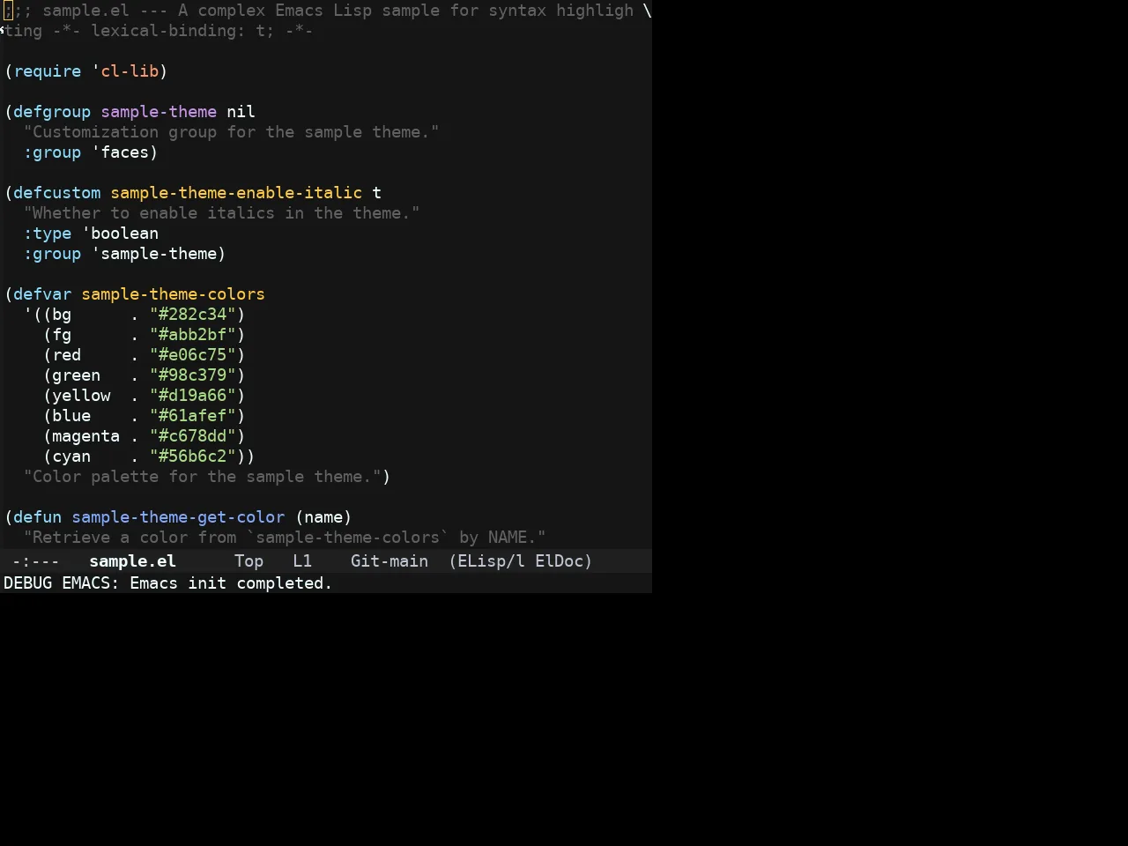Click the first-line comment ';;; sample.el ---'

[85, 11]
